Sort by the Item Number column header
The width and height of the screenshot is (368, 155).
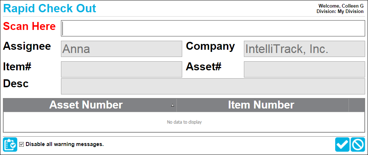pyautogui.click(x=263, y=105)
